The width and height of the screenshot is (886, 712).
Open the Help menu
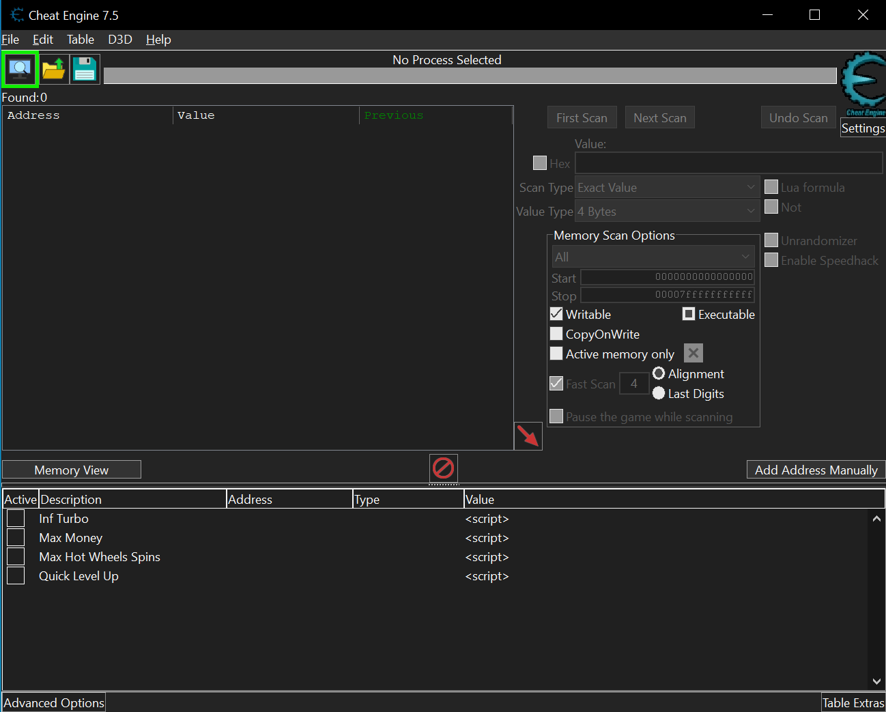pyautogui.click(x=158, y=40)
